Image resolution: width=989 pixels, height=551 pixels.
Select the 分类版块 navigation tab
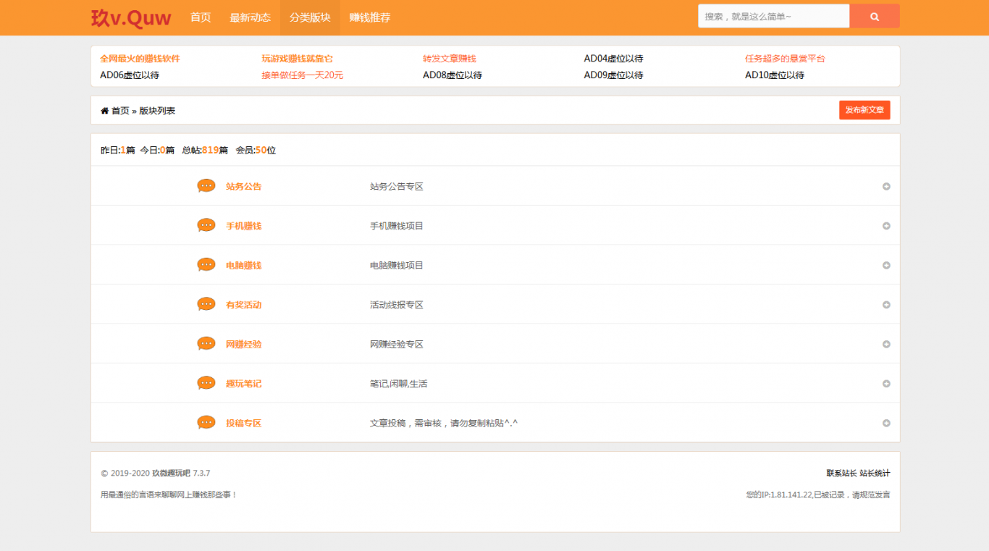pyautogui.click(x=310, y=17)
